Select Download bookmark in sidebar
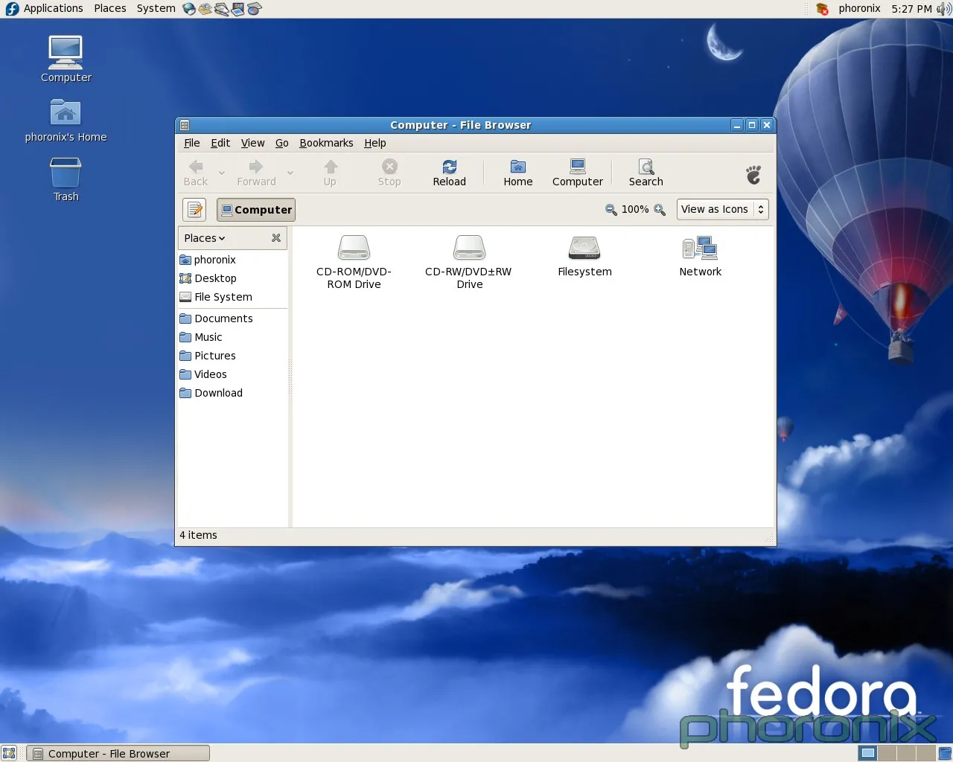Screen dimensions: 953x762 [x=232, y=393]
